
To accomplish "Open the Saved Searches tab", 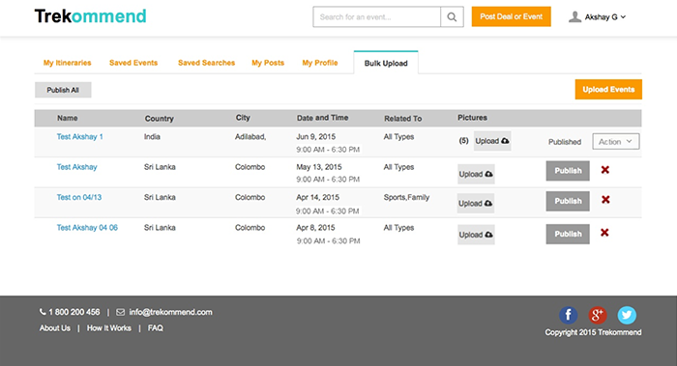I will pos(206,63).
